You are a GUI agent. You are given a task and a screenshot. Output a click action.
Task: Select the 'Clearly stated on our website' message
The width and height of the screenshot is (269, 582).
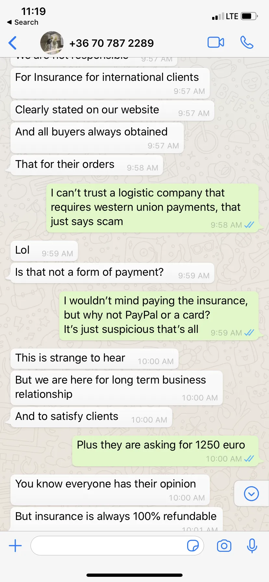[x=112, y=110]
